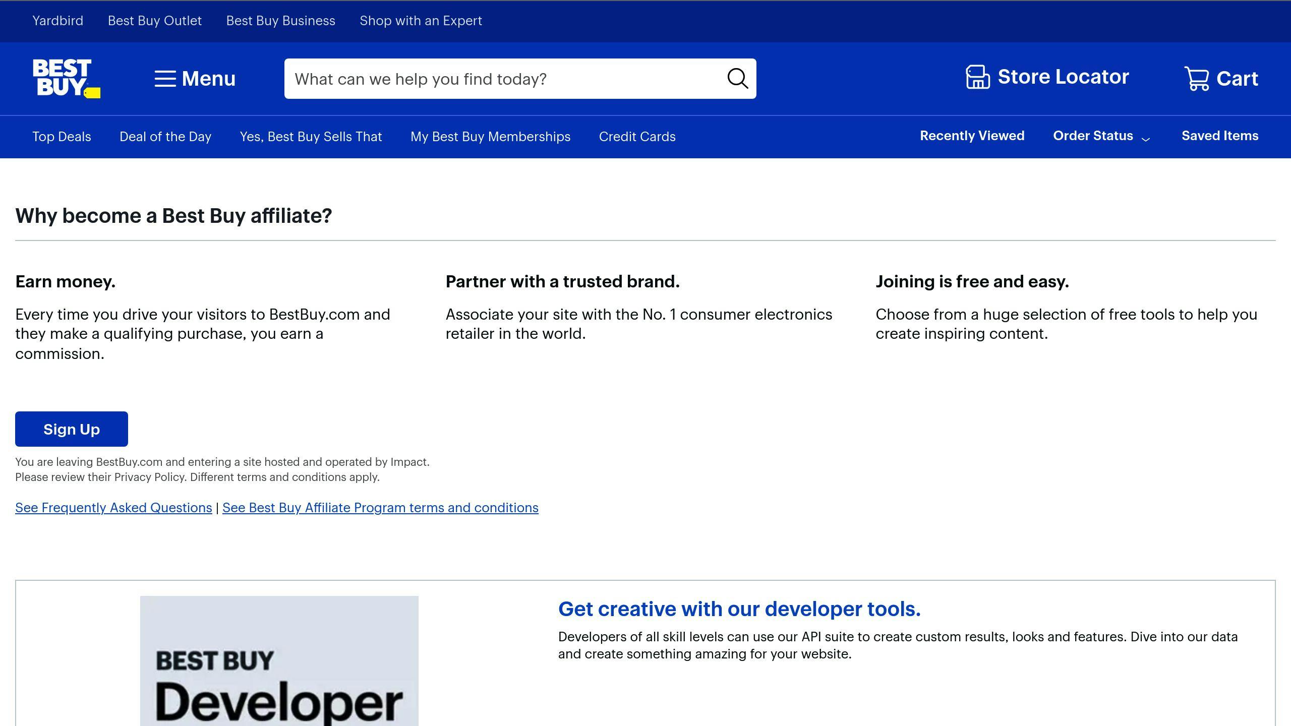This screenshot has height=726, width=1291.
Task: Click the 'Earn money.' heading
Action: point(66,281)
